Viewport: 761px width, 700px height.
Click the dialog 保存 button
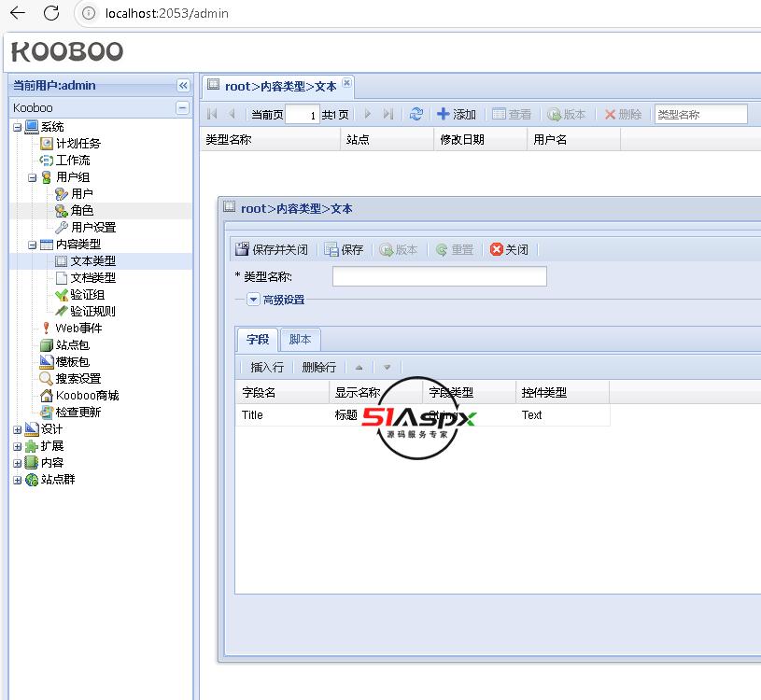click(344, 249)
